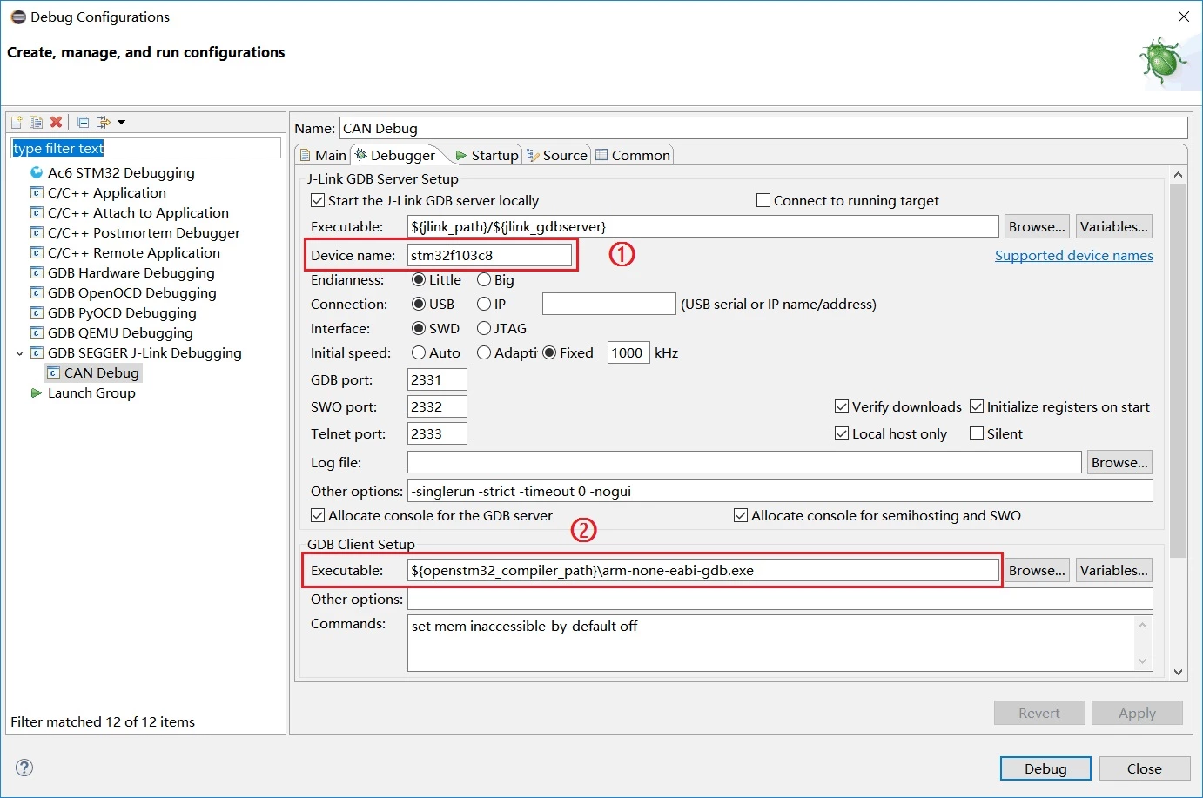Click Browse for J-Link server executable
Screen dimensions: 1203x798
click(1037, 226)
